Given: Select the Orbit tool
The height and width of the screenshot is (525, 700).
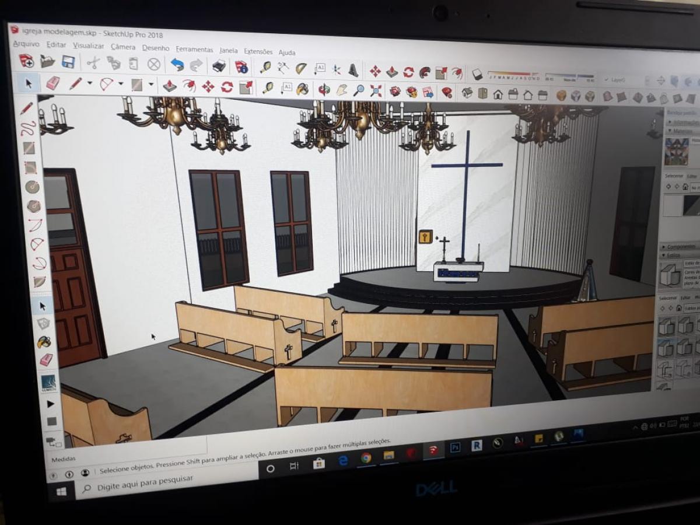Looking at the screenshot, I should tap(323, 90).
